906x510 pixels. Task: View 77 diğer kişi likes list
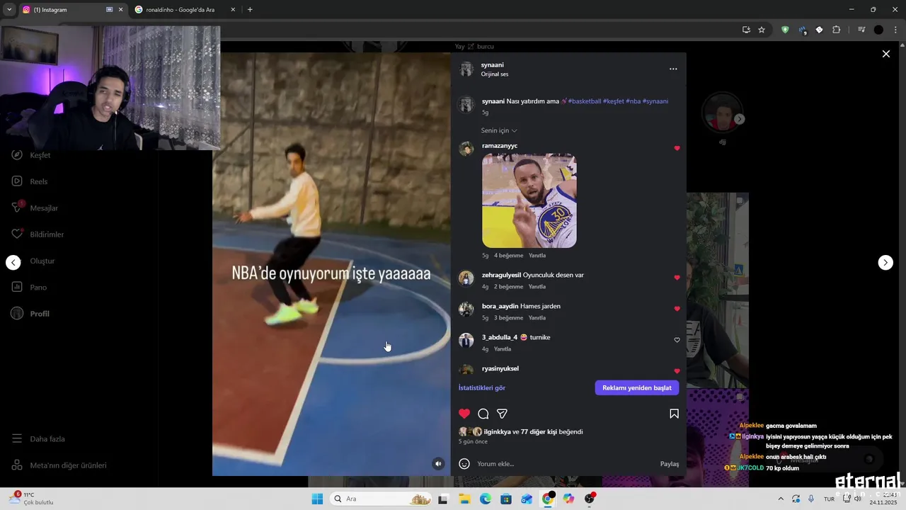[x=539, y=431]
